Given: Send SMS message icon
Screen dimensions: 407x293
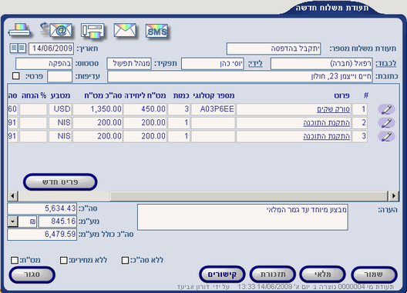Looking at the screenshot, I should click(x=156, y=31).
